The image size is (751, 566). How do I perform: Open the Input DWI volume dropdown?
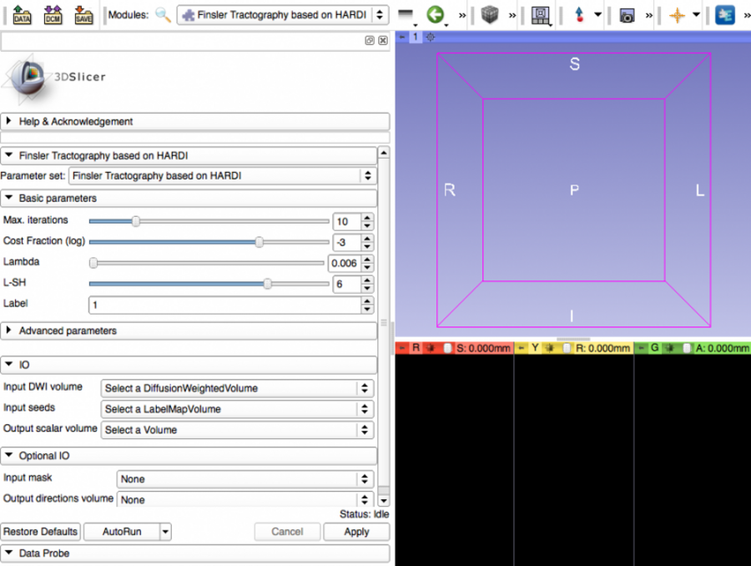[x=237, y=388]
